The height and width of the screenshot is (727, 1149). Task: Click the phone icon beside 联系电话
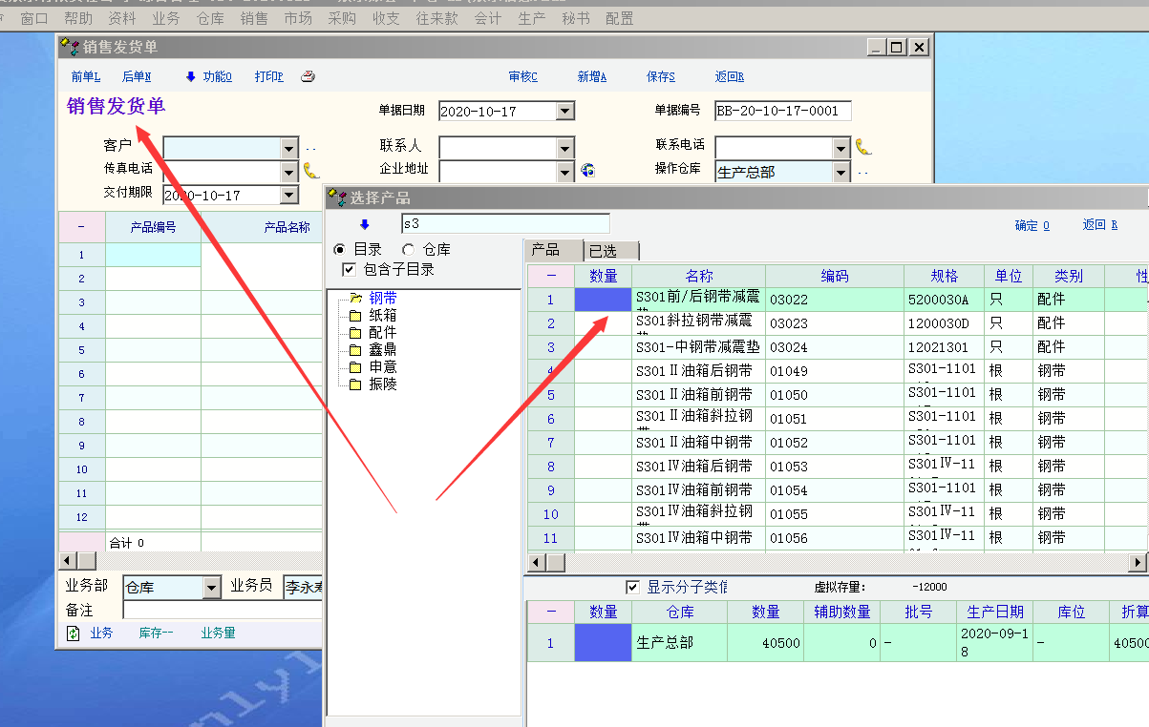point(863,147)
